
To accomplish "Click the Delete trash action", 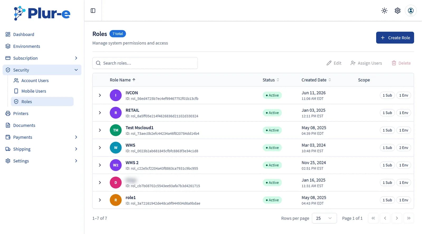I will point(401,63).
